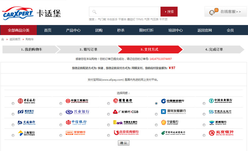Click 返回首页 breadcrumb link

tap(15, 39)
